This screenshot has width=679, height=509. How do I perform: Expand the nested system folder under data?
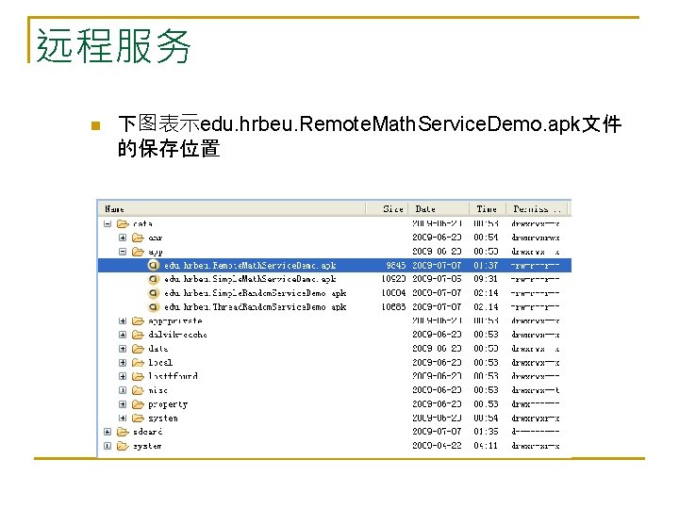pos(123,418)
